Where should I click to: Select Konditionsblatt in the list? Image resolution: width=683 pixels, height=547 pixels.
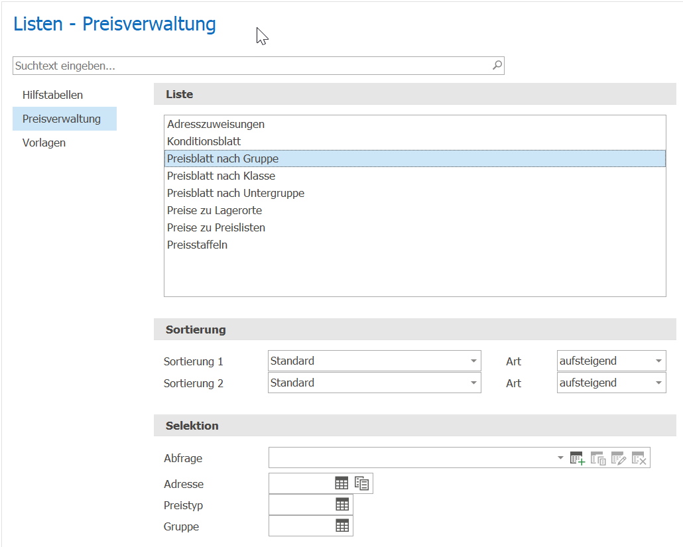pos(414,141)
